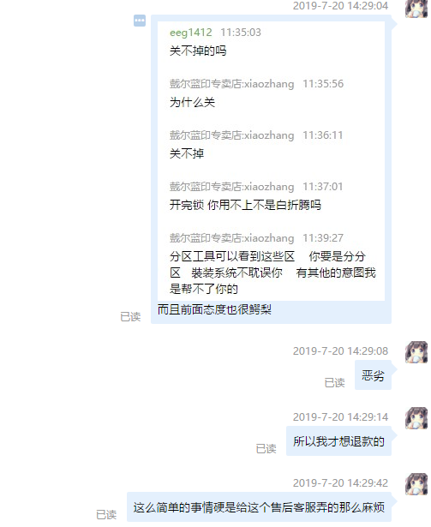This screenshot has height=527, width=431.
Task: Select the 恶劣 message bubble
Action: click(x=374, y=375)
